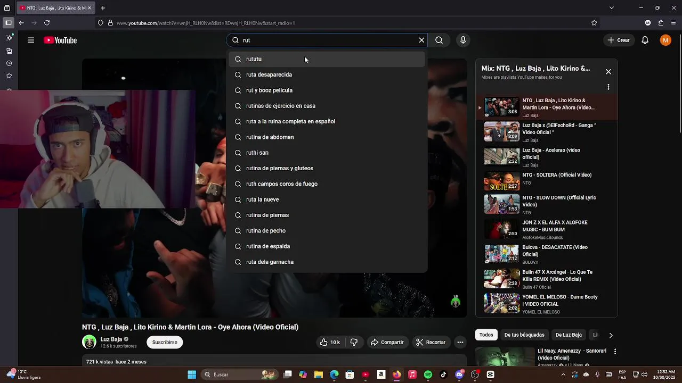
Task: Choose the rutina de pecho suggestion
Action: (x=327, y=231)
